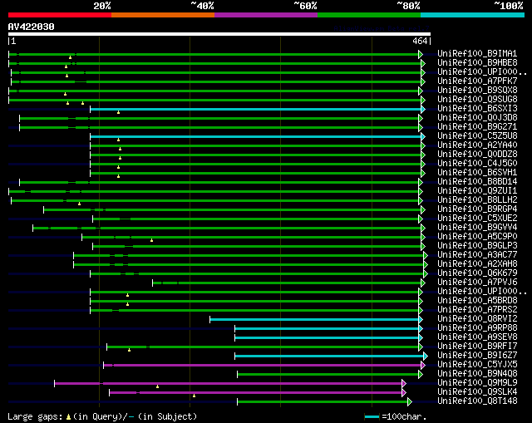Click the cyan 100char scale bar in legend

click(x=372, y=416)
